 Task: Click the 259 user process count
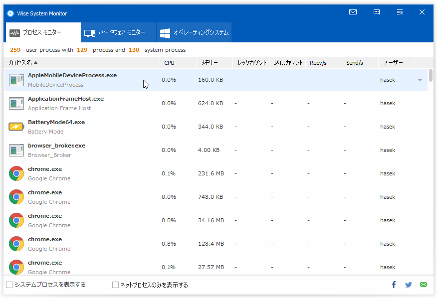pos(15,50)
